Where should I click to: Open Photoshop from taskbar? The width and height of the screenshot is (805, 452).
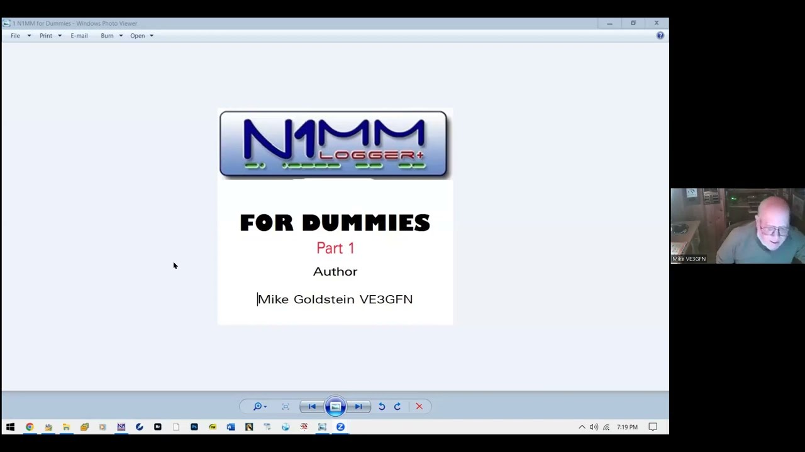(x=194, y=427)
